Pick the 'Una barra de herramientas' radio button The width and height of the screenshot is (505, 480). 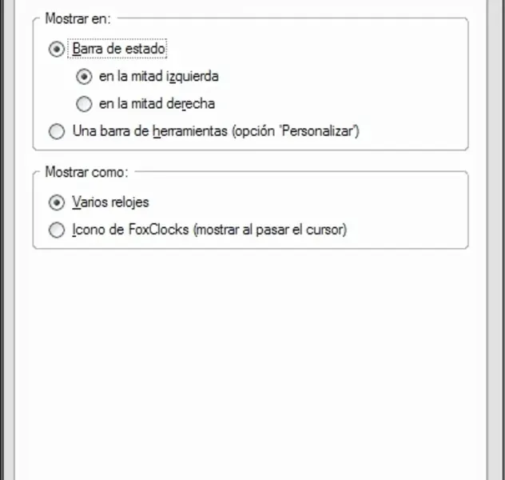pos(56,131)
